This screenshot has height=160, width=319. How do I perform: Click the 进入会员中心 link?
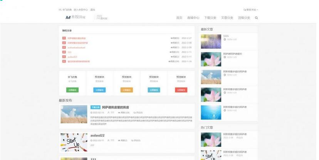click(x=81, y=10)
